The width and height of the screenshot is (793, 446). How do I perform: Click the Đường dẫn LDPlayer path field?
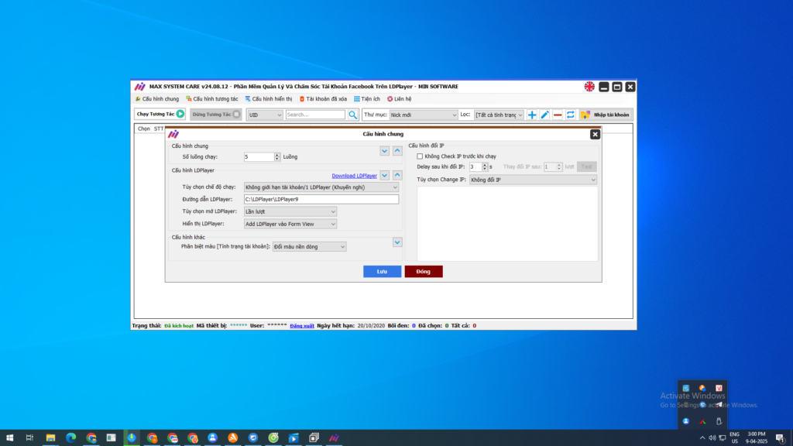[x=321, y=200]
